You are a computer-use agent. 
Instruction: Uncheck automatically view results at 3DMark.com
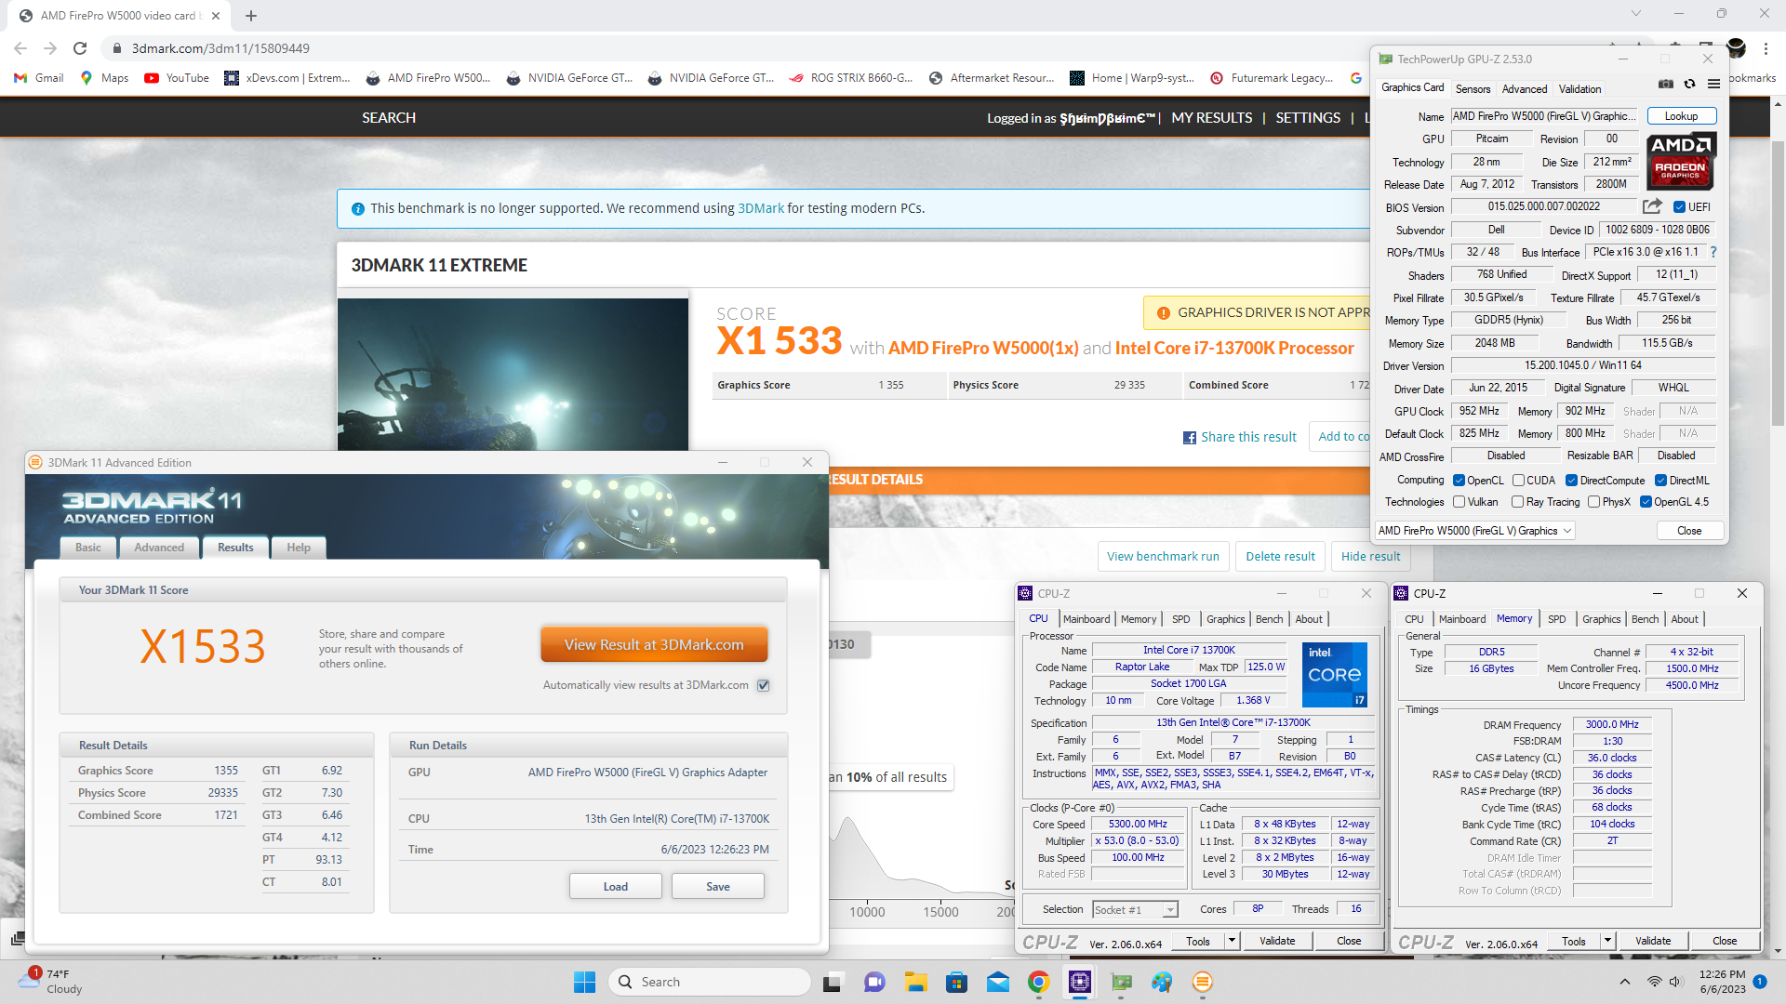[763, 685]
